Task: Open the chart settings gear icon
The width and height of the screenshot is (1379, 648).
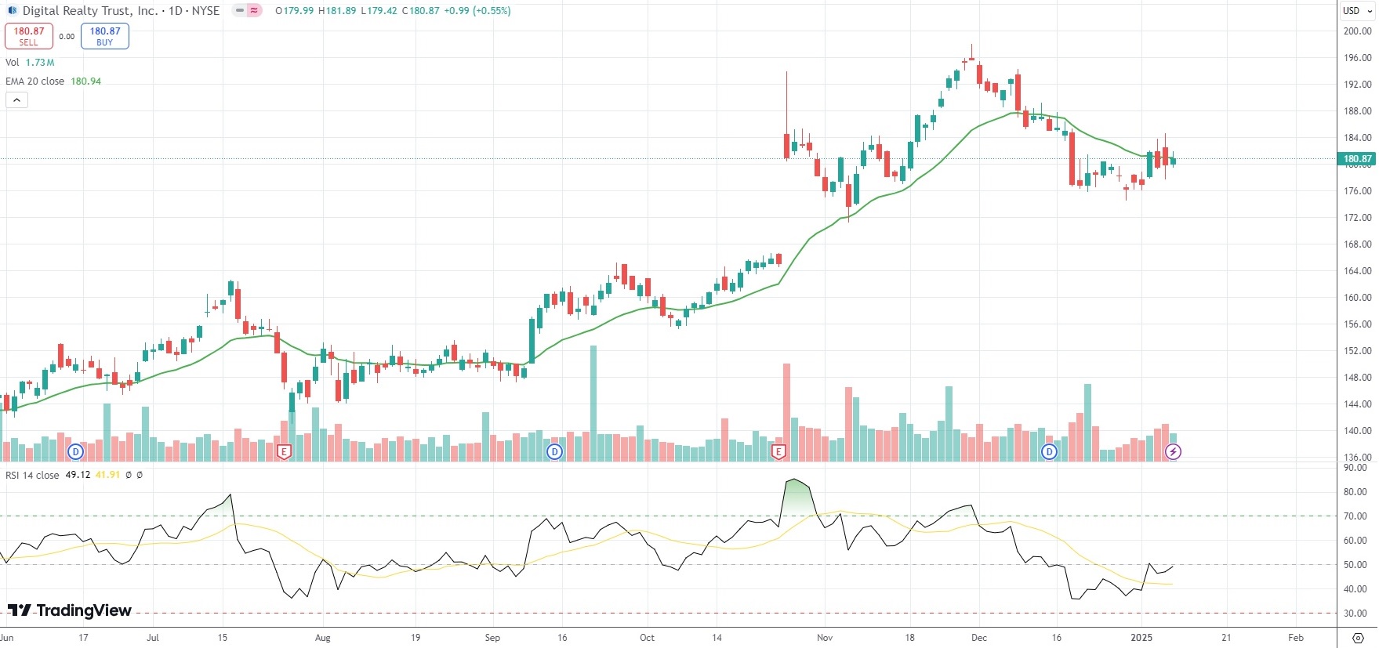Action: click(1358, 638)
